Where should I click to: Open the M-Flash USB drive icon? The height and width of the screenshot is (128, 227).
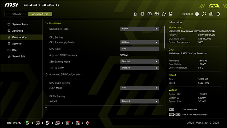click(135, 14)
